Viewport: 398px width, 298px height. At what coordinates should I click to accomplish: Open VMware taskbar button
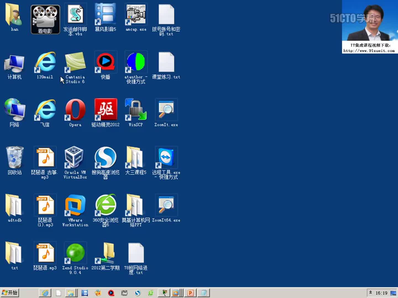pos(176,293)
